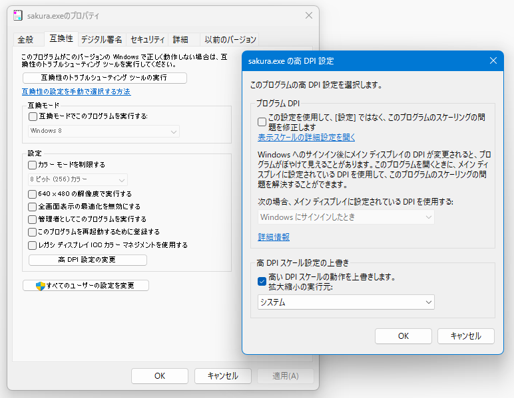Click the shield button すべてのユーザーの設定を変更

pyautogui.click(x=85, y=286)
